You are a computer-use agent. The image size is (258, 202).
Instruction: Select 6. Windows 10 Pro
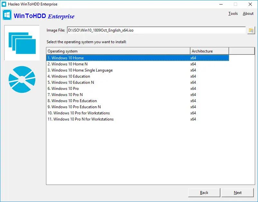pyautogui.click(x=138, y=89)
